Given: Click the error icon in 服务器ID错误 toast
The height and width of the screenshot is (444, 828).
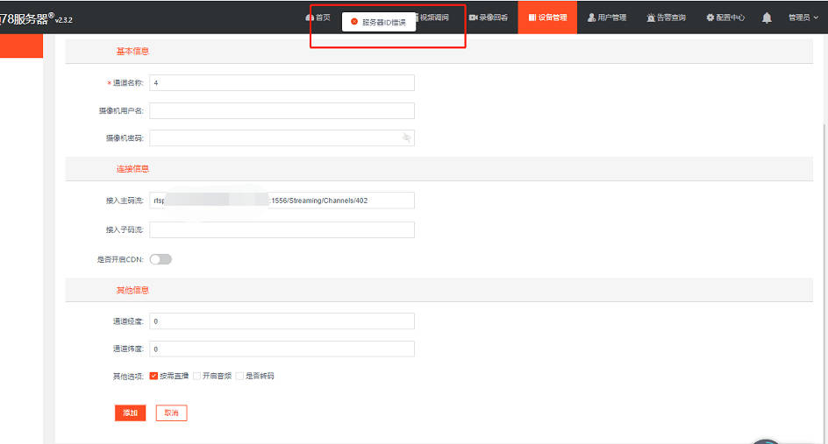Looking at the screenshot, I should (354, 22).
